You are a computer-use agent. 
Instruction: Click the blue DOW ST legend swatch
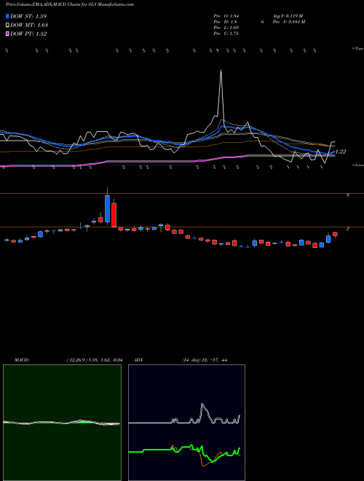tap(7, 16)
